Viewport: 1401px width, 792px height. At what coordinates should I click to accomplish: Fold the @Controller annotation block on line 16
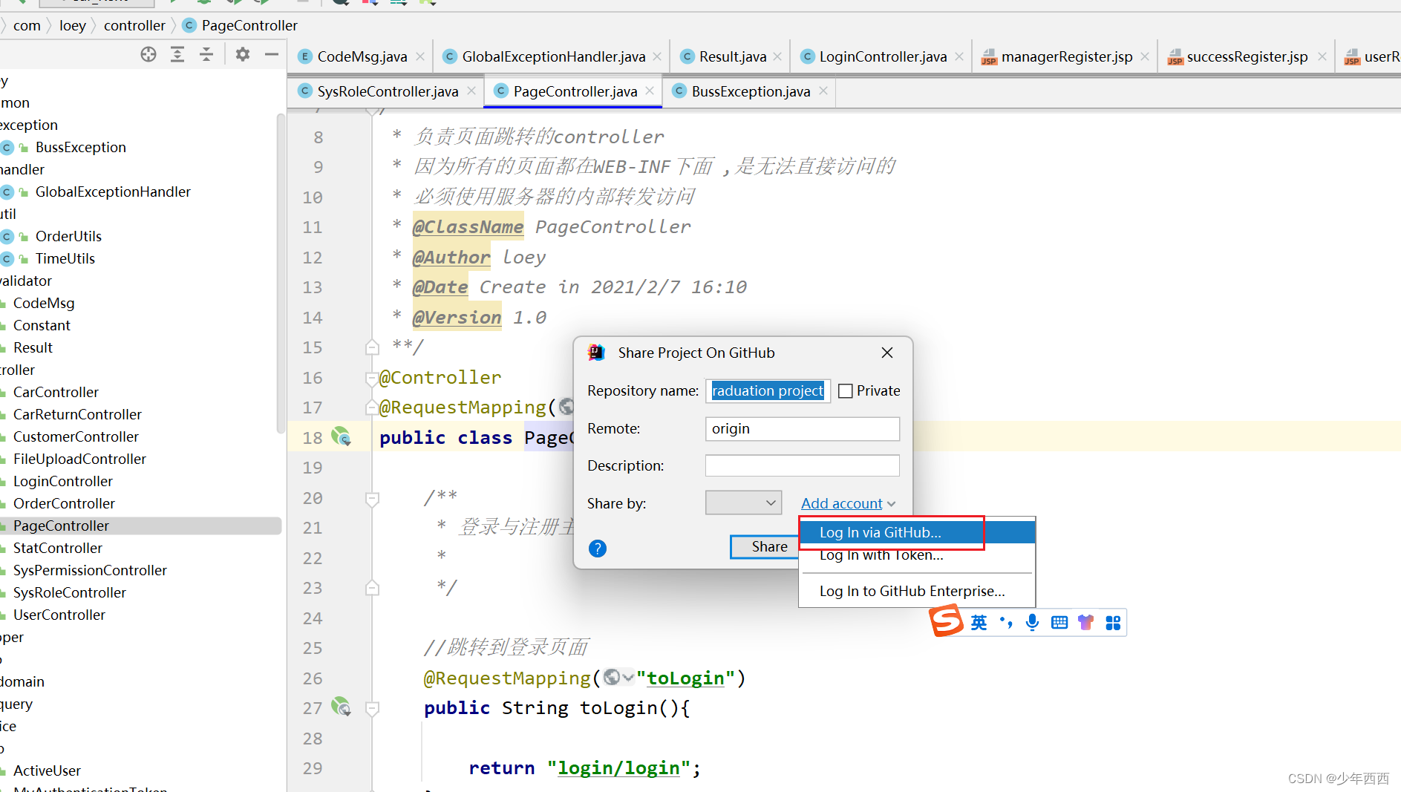[x=370, y=378]
